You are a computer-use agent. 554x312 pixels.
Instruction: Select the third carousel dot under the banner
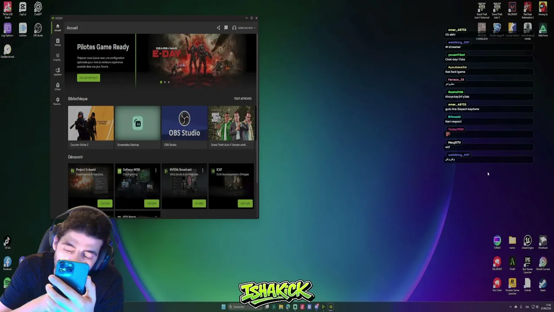point(168,82)
